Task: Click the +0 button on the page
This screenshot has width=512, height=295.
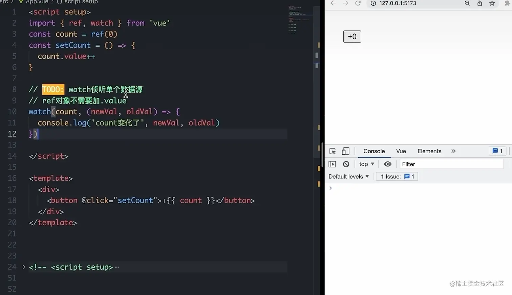Action: [x=352, y=37]
